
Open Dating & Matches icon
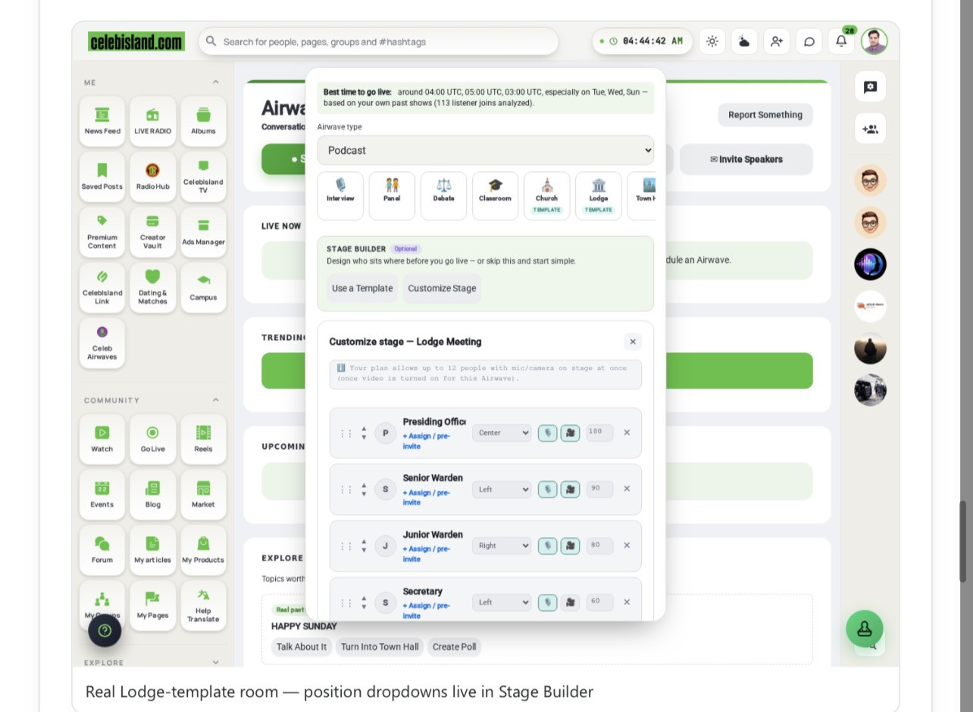pyautogui.click(x=152, y=288)
